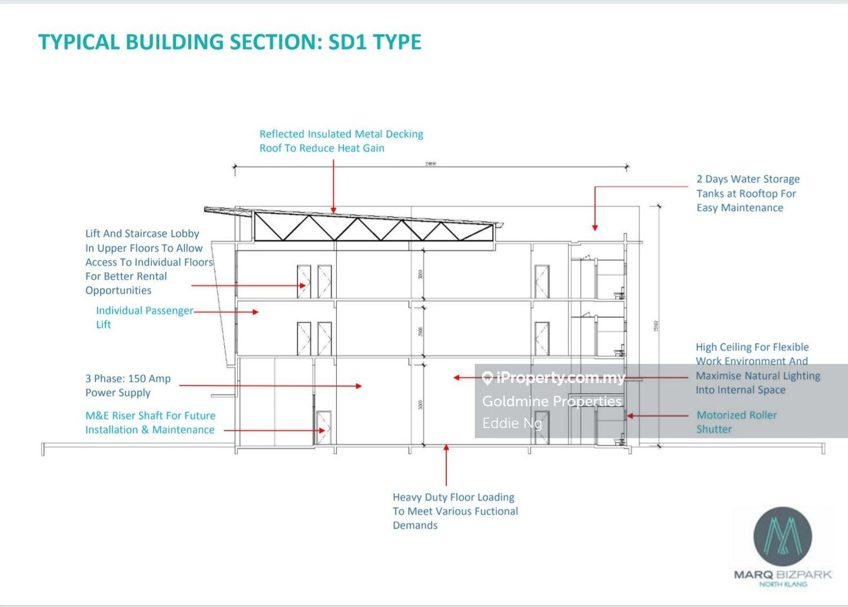Screen dimensions: 848x607
Task: Click the iProperty location pin icon
Action: pos(487,378)
